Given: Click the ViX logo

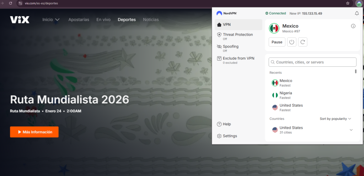Looking at the screenshot, I should click(x=20, y=20).
